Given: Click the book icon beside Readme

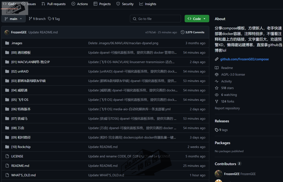Looking at the screenshot, I should pos(217,68).
